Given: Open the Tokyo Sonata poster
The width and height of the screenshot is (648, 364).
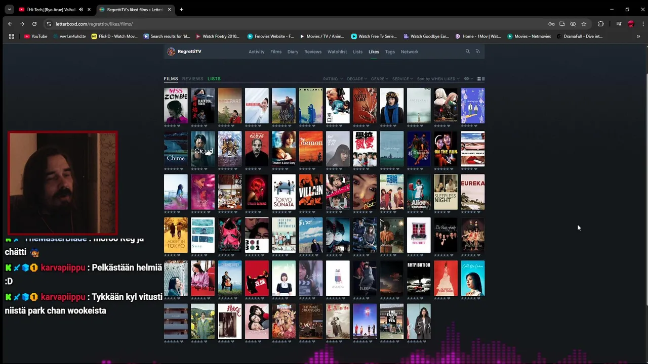Looking at the screenshot, I should (x=283, y=192).
